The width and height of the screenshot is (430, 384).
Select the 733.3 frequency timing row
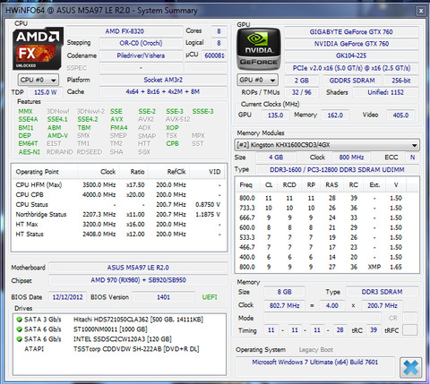click(x=327, y=208)
